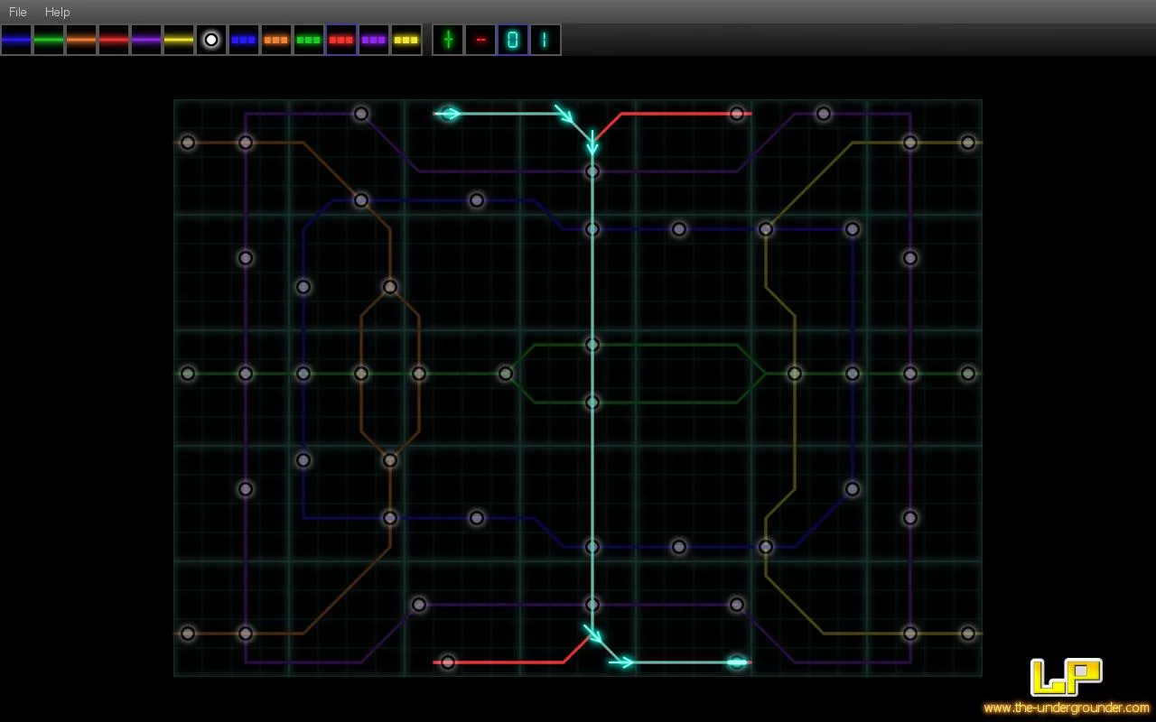Click top-right end station of yellow line
Viewport: 1156px width, 722px height.
968,143
